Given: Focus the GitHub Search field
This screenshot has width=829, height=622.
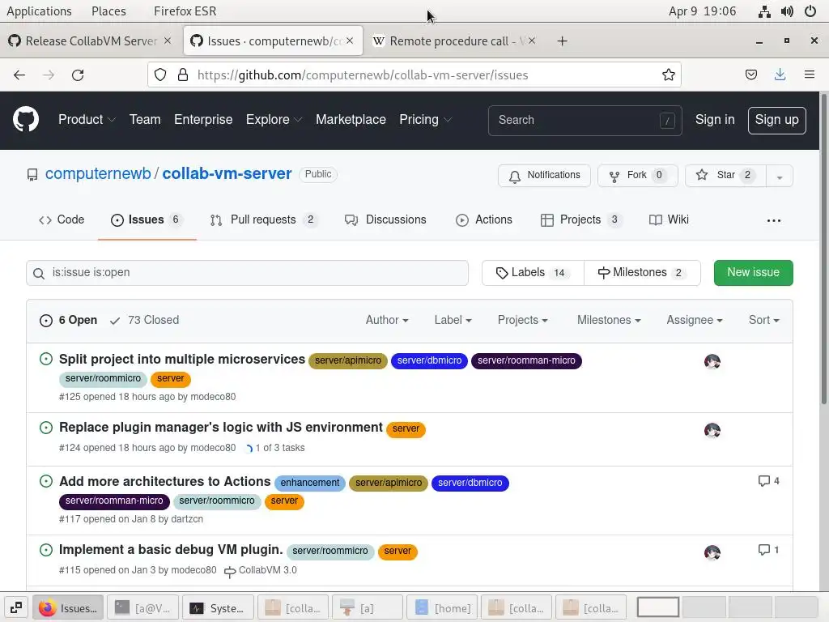Looking at the screenshot, I should [x=585, y=120].
